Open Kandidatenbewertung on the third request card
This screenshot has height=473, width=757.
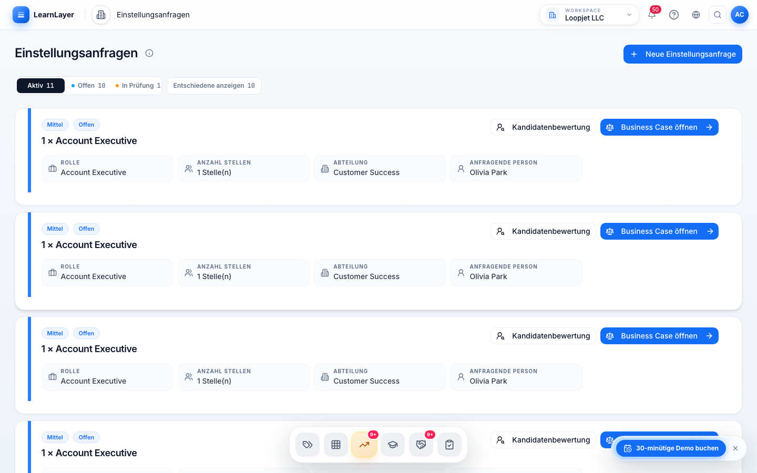[x=543, y=336]
